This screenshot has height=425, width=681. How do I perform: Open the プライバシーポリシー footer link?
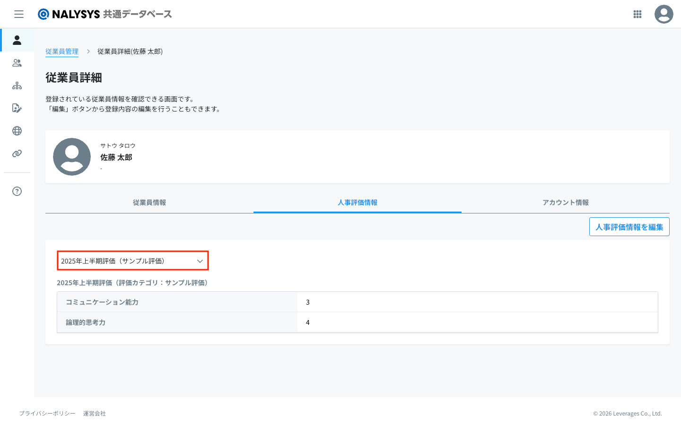coord(47,414)
